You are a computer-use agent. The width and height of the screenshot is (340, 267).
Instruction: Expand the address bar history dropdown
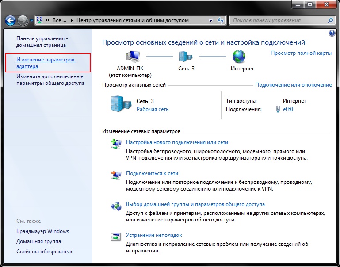coord(210,20)
